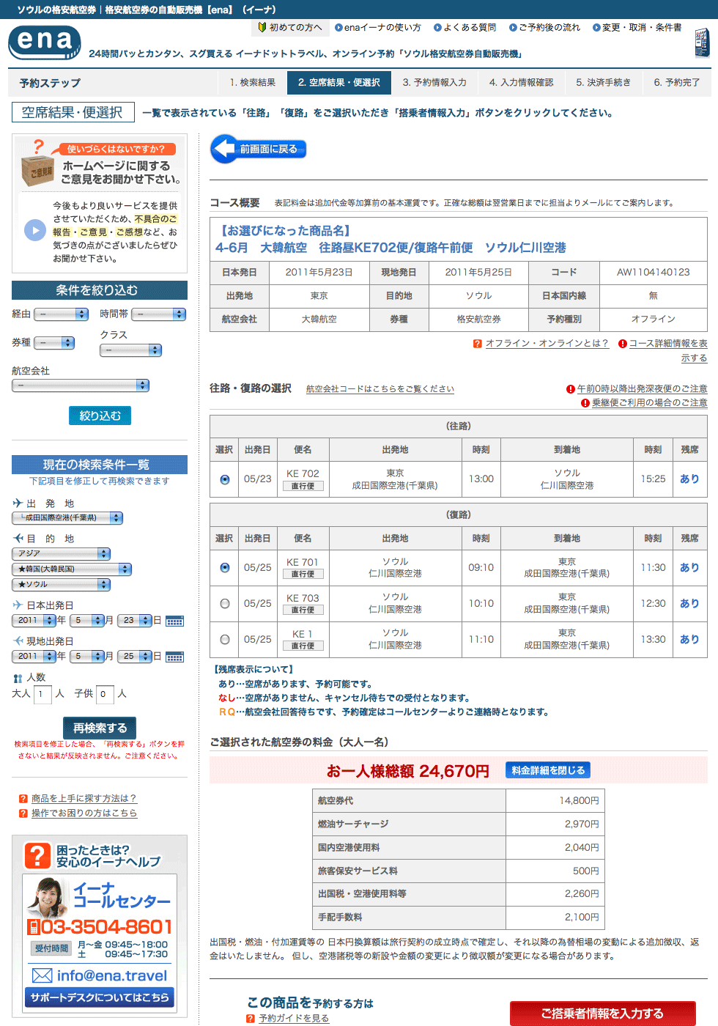Click the email envelope icon
718x1026 pixels.
coord(42,975)
